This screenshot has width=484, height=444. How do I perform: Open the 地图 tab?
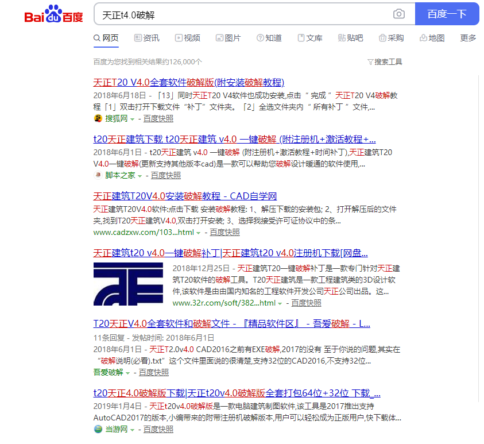[432, 38]
